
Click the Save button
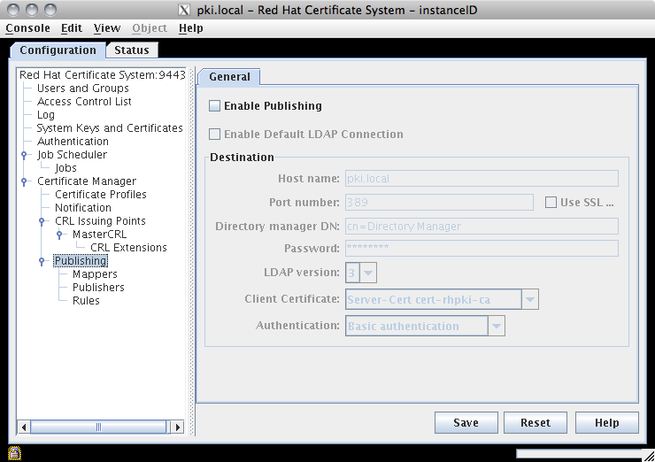click(x=466, y=423)
